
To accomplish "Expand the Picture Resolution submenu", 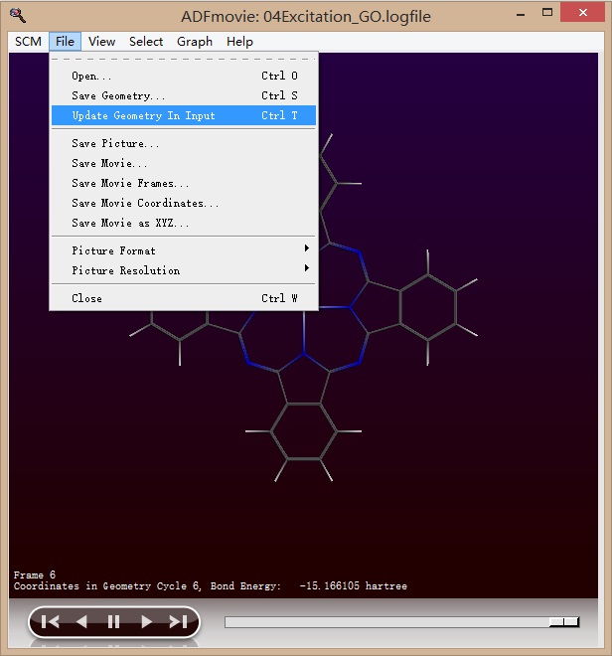I will [183, 270].
